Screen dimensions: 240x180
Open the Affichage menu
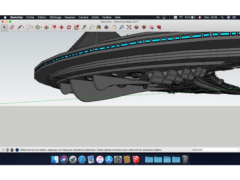tap(55, 17)
